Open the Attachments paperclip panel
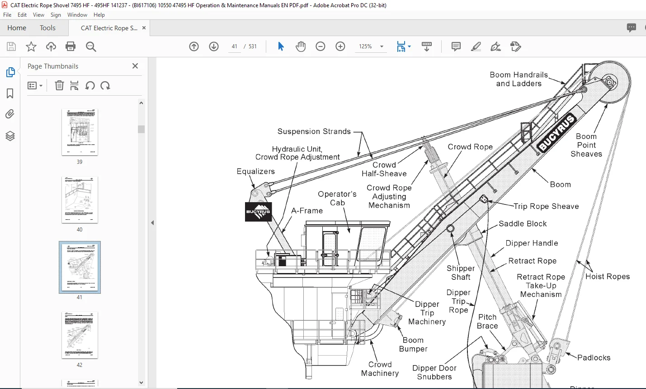646x389 pixels. [10, 114]
